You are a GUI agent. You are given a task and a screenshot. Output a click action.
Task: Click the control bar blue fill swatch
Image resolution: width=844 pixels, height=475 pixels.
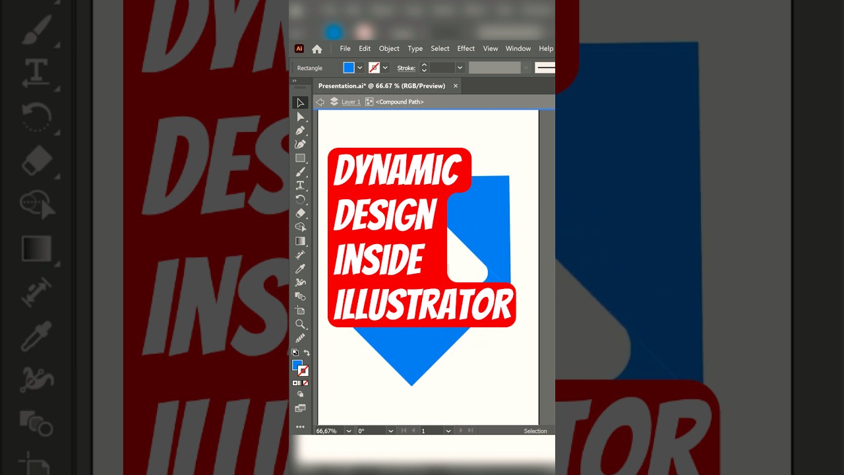tap(349, 68)
